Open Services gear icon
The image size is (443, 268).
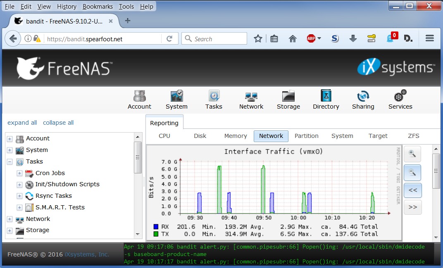[400, 96]
